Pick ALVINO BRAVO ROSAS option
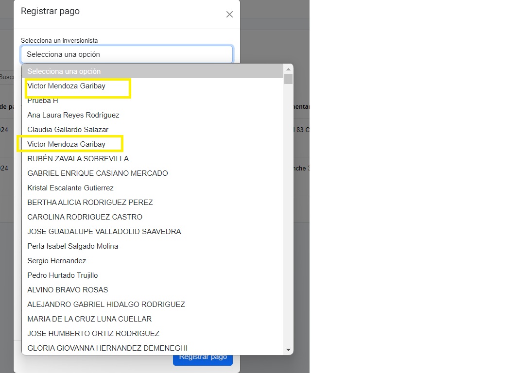Image resolution: width=518 pixels, height=373 pixels. 68,290
